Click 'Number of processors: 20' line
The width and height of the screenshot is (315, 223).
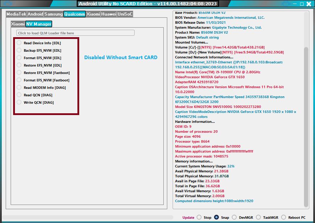(196, 132)
